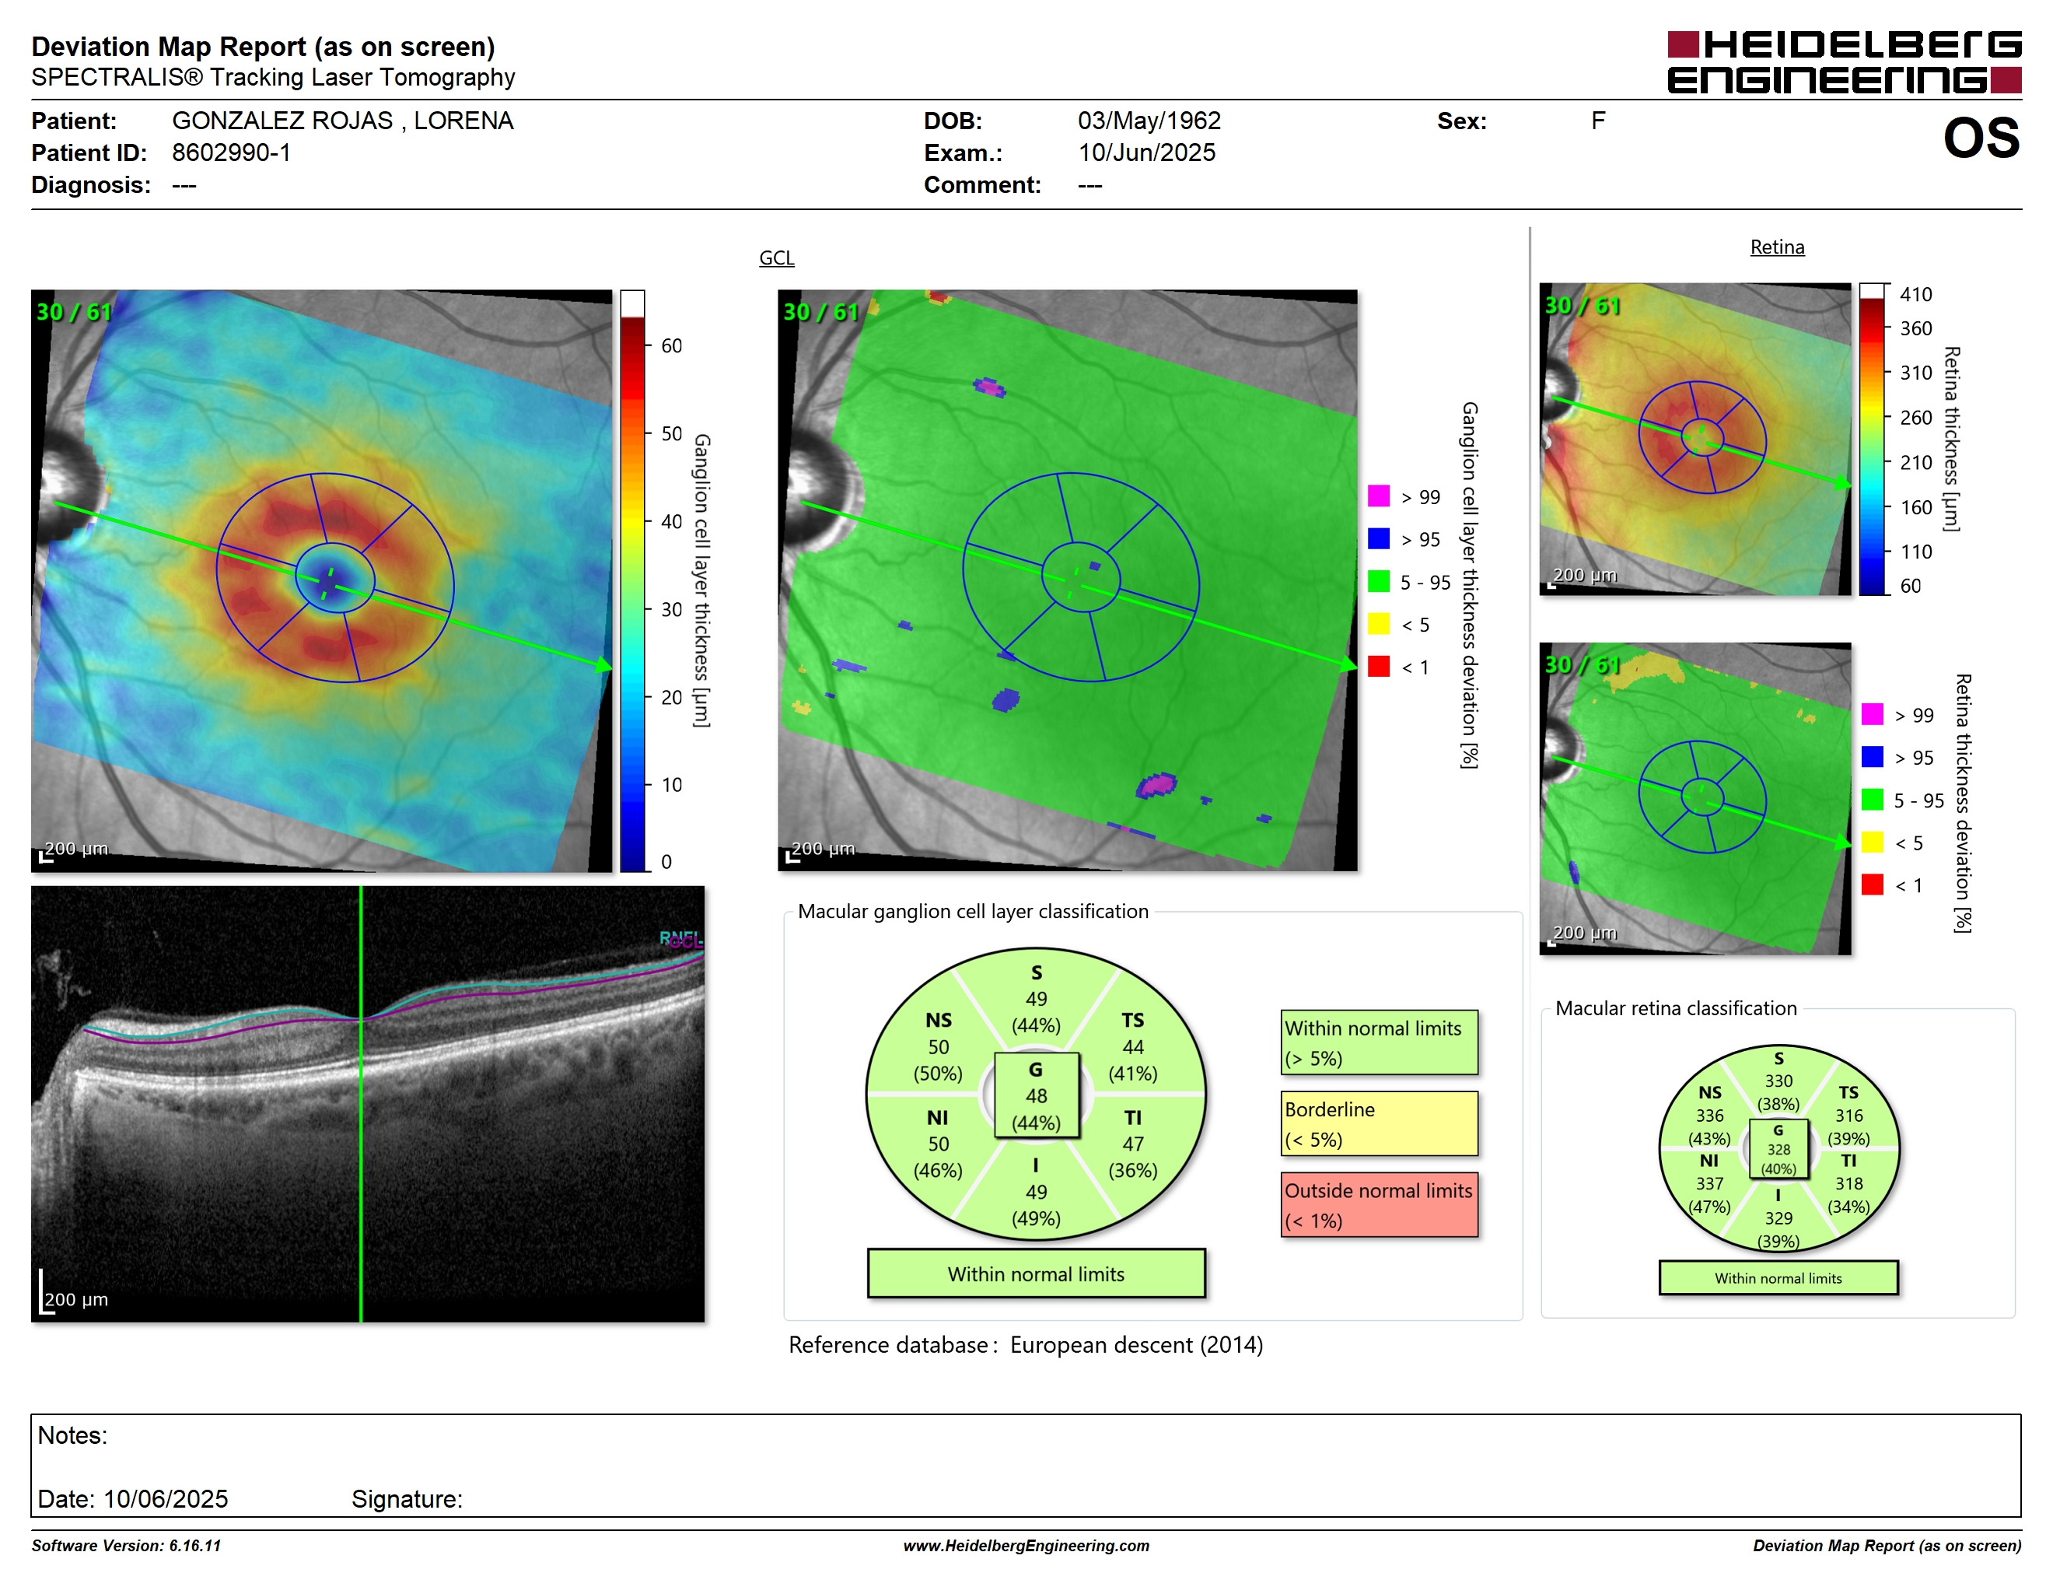Screen dimensions: 2053x1587
Task: Click the Notes field area
Action: [x=1026, y=1465]
